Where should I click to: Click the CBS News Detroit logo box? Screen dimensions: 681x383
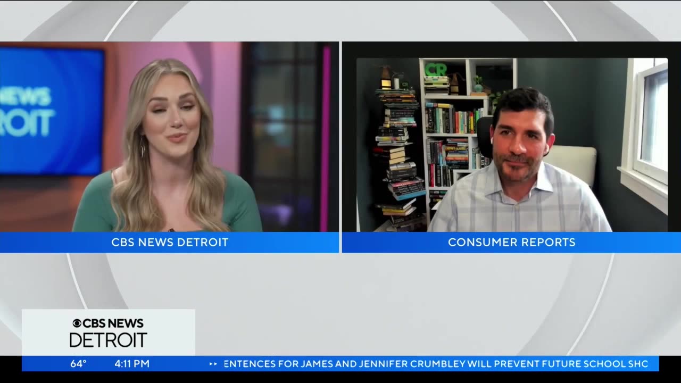109,332
